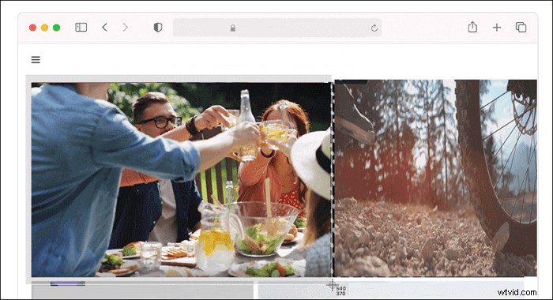Image resolution: width=553 pixels, height=300 pixels.
Task: Close the window with red button
Action: [x=32, y=28]
